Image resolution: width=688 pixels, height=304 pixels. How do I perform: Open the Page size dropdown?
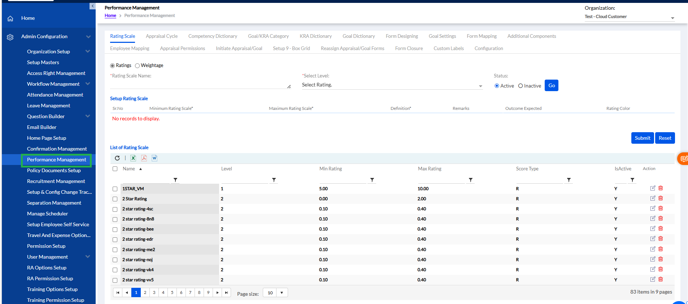click(x=282, y=293)
